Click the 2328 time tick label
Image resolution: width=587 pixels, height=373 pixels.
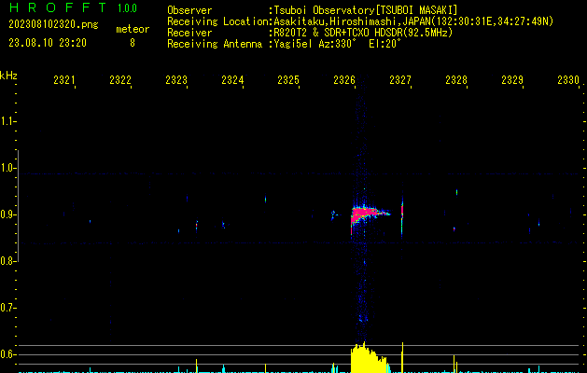(456, 81)
